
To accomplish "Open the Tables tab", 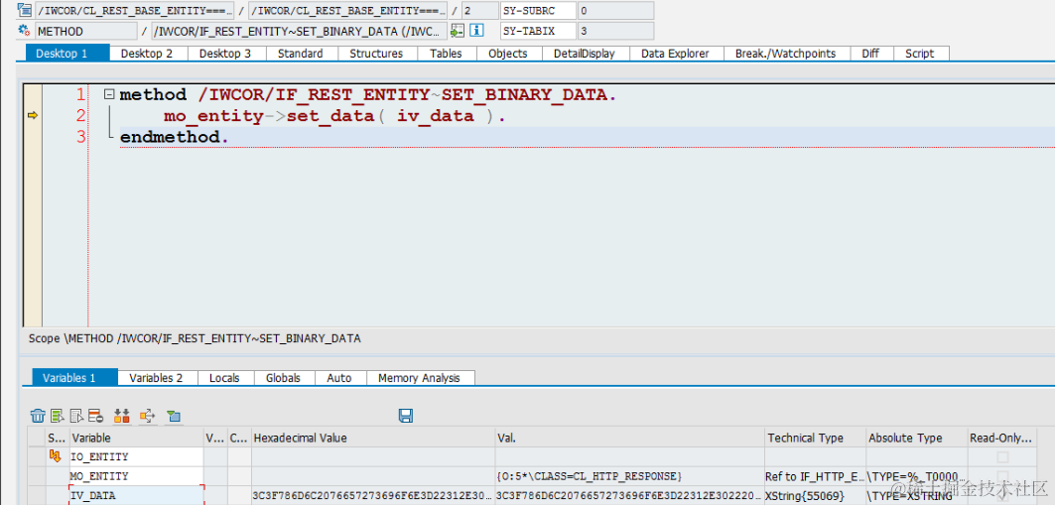I will coord(446,54).
